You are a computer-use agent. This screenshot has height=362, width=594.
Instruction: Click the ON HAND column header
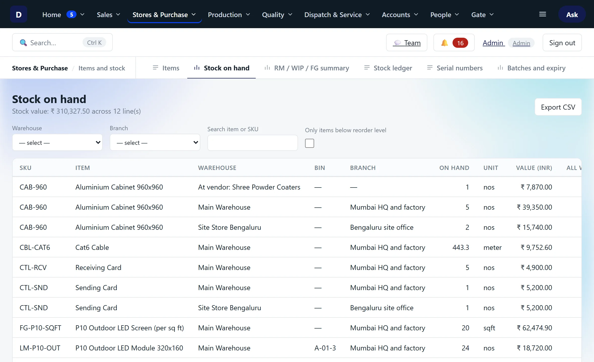click(454, 168)
